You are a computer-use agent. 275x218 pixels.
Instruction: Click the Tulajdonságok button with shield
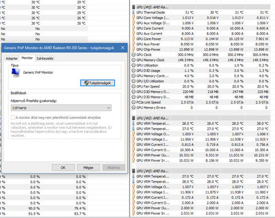click(x=97, y=83)
